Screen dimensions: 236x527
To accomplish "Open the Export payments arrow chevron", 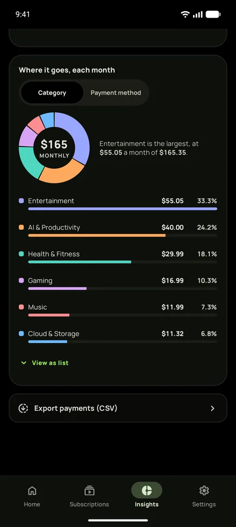I will 212,408.
